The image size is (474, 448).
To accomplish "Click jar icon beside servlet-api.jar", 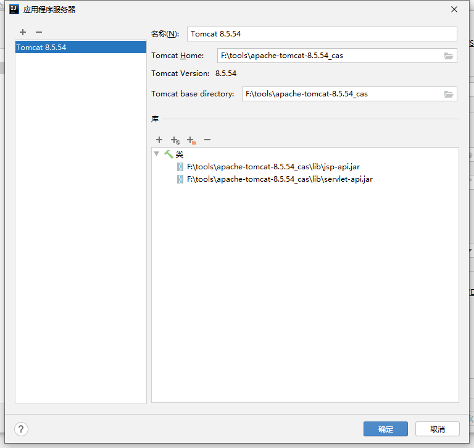I will pos(180,179).
